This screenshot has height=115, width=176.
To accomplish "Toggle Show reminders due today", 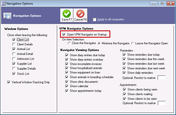I will (124, 55).
